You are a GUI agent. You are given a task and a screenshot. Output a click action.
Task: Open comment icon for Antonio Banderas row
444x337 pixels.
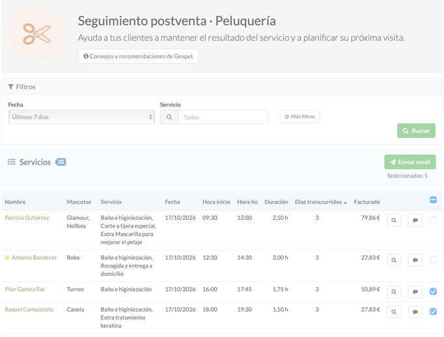click(x=415, y=260)
